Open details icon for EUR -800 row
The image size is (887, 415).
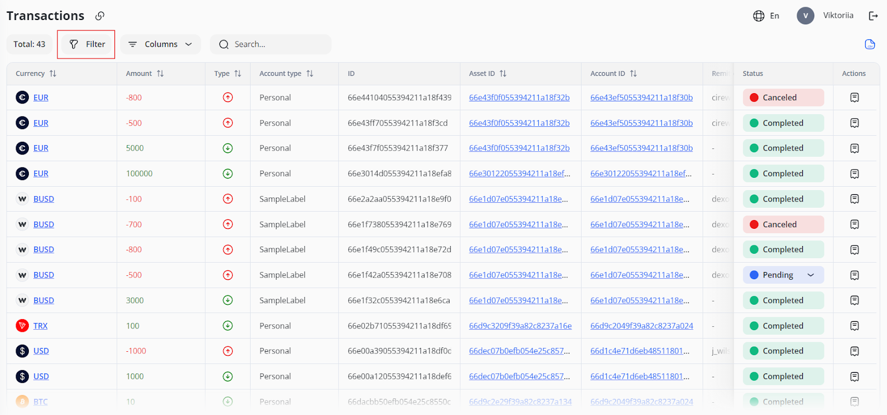pyautogui.click(x=854, y=98)
